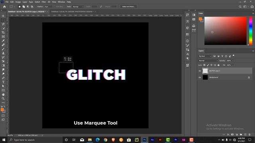Select the Hand tool
This screenshot has height=143, width=255.
tap(3, 95)
